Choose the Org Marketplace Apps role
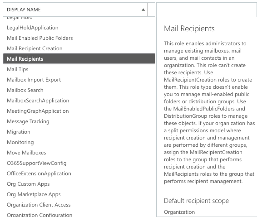The height and width of the screenshot is (217, 262). (79, 194)
